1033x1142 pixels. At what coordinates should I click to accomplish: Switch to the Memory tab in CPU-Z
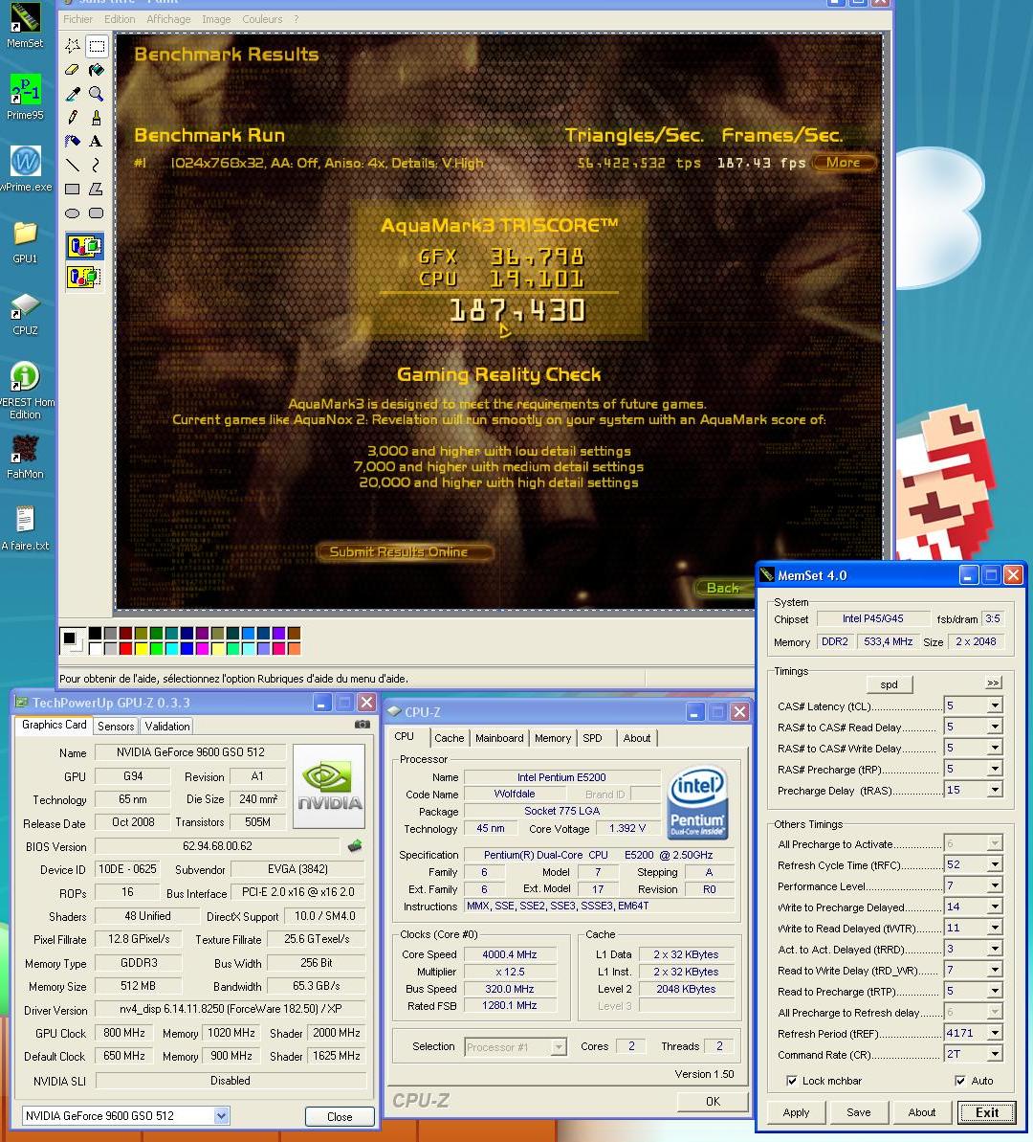553,738
